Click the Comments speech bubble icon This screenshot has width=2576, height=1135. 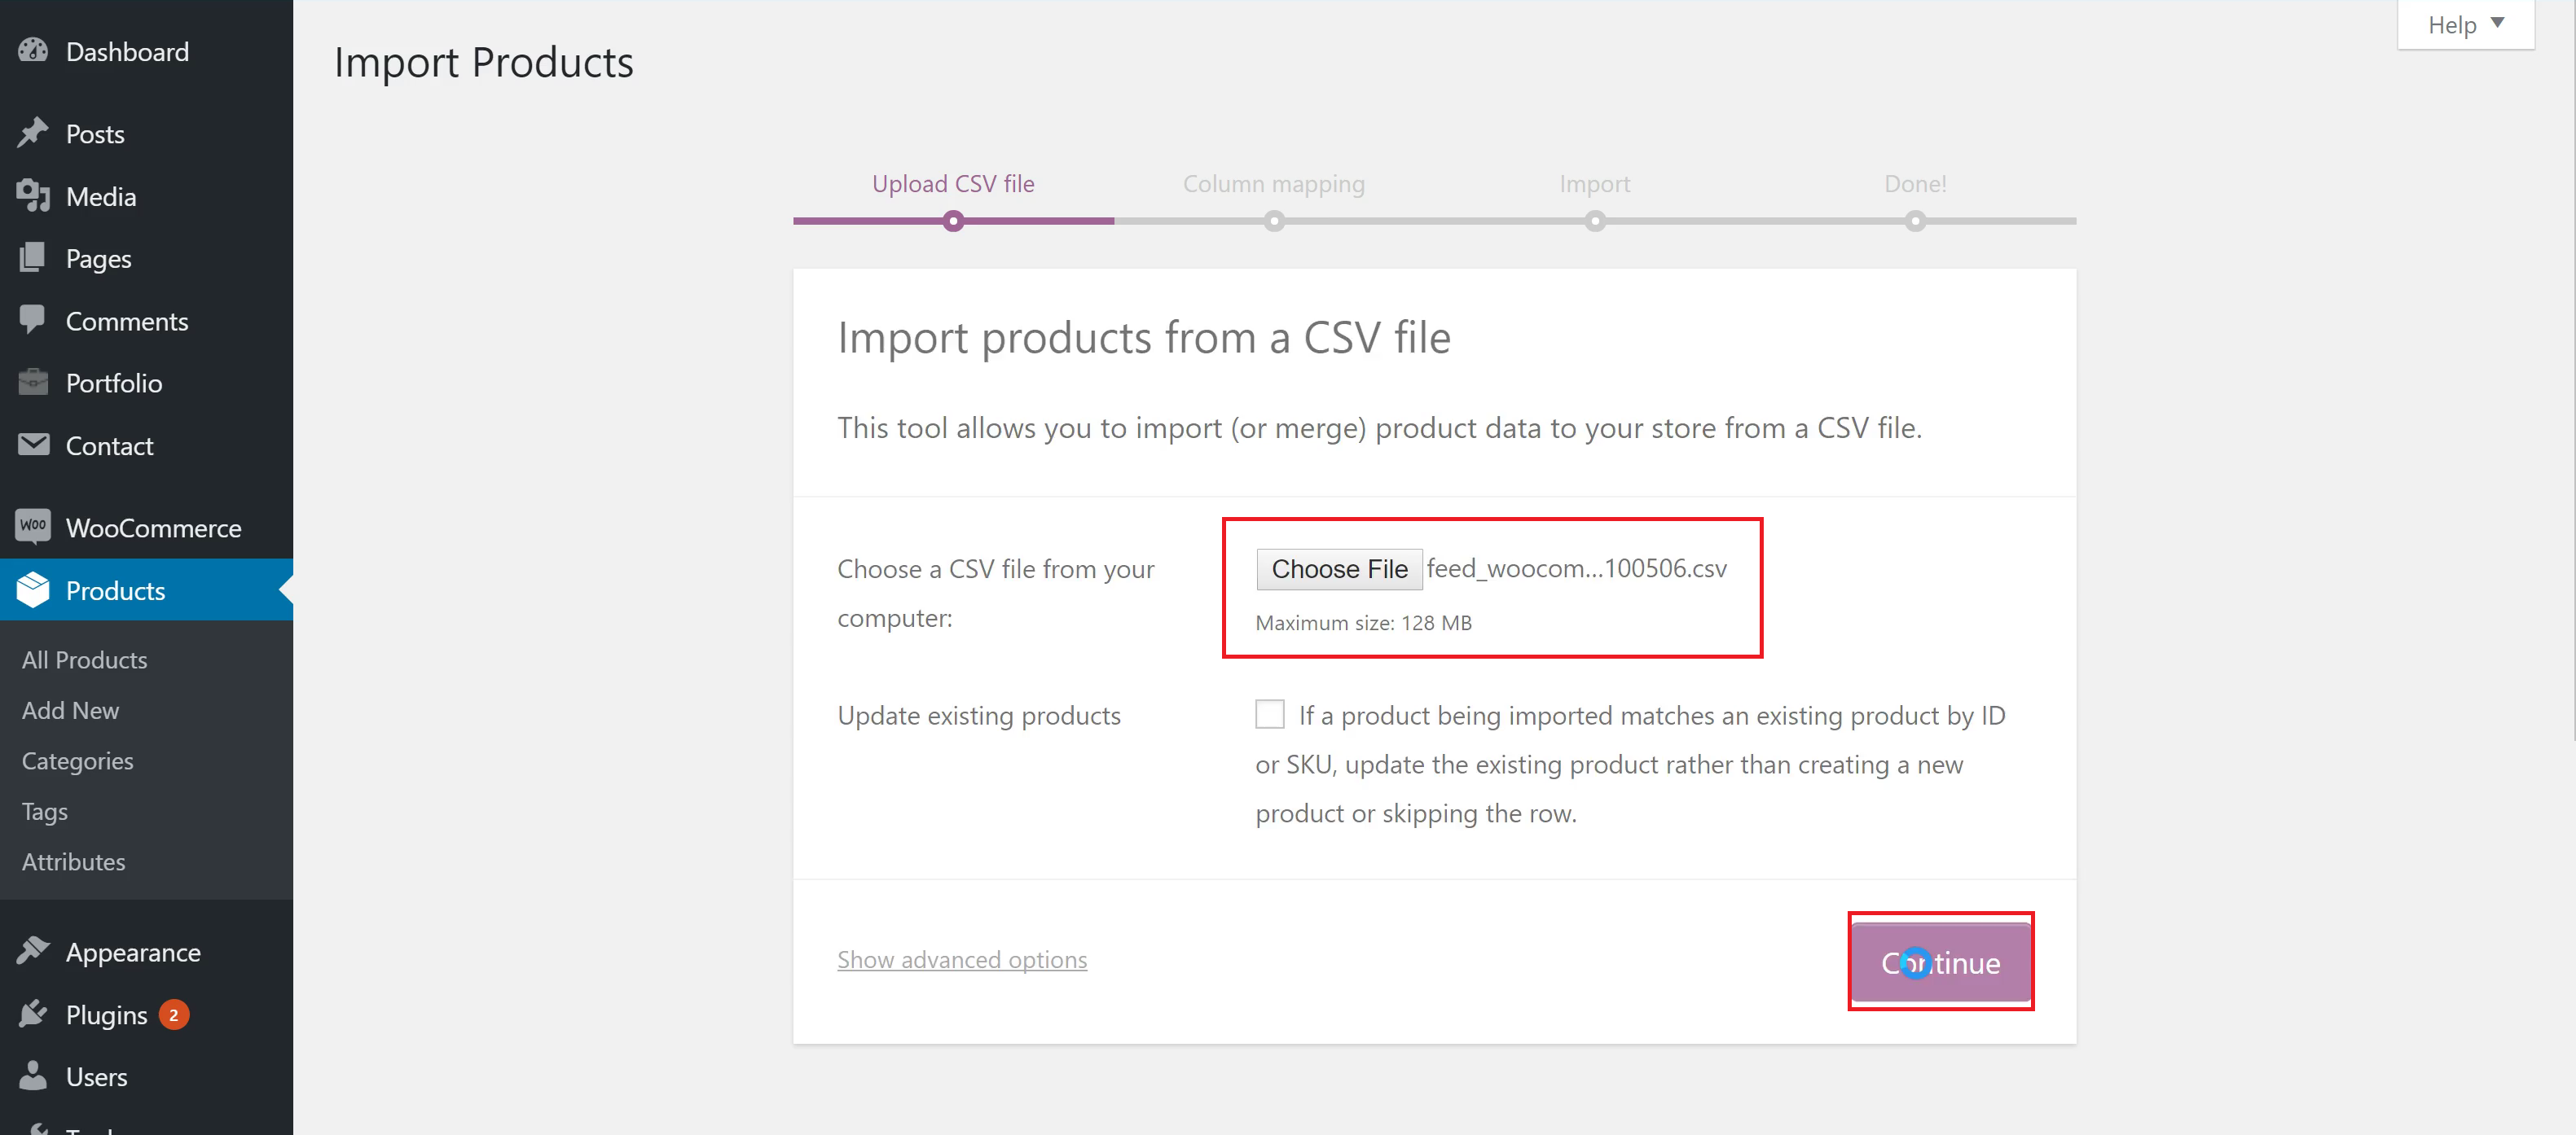[x=33, y=320]
